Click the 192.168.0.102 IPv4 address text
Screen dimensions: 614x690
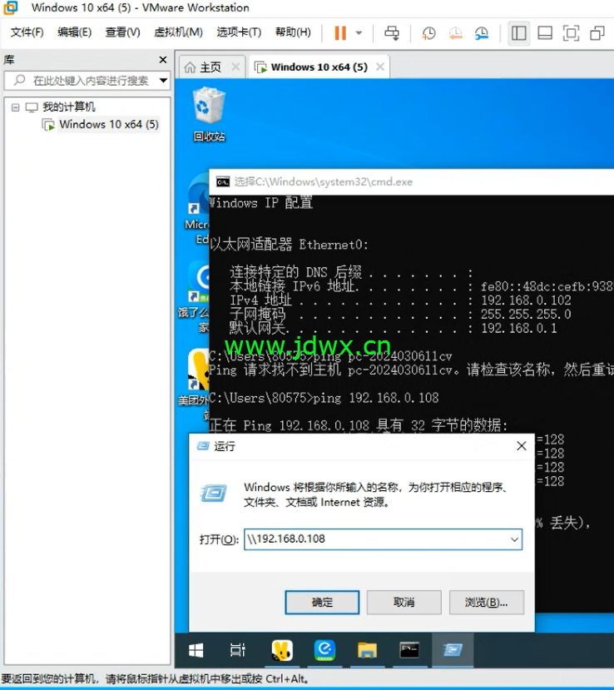coord(526,300)
